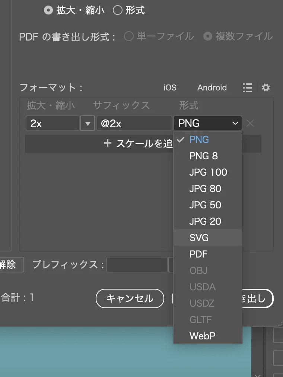Open the format settings gear icon
The image size is (283, 377).
[x=265, y=88]
